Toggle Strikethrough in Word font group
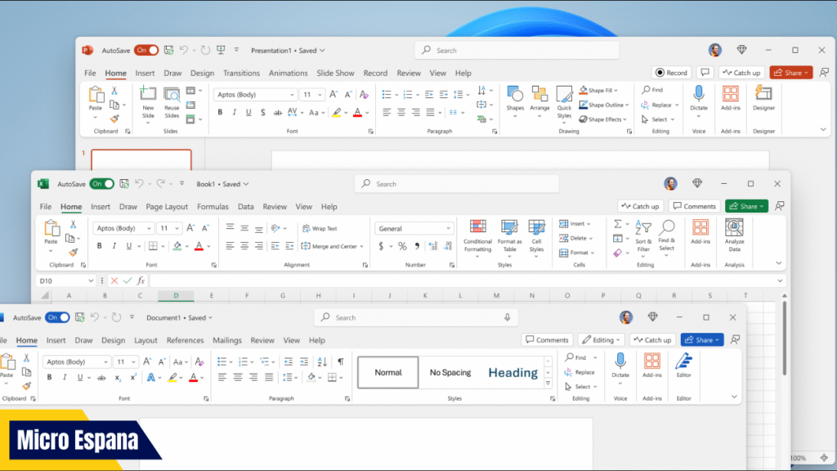This screenshot has width=837, height=471. [101, 378]
